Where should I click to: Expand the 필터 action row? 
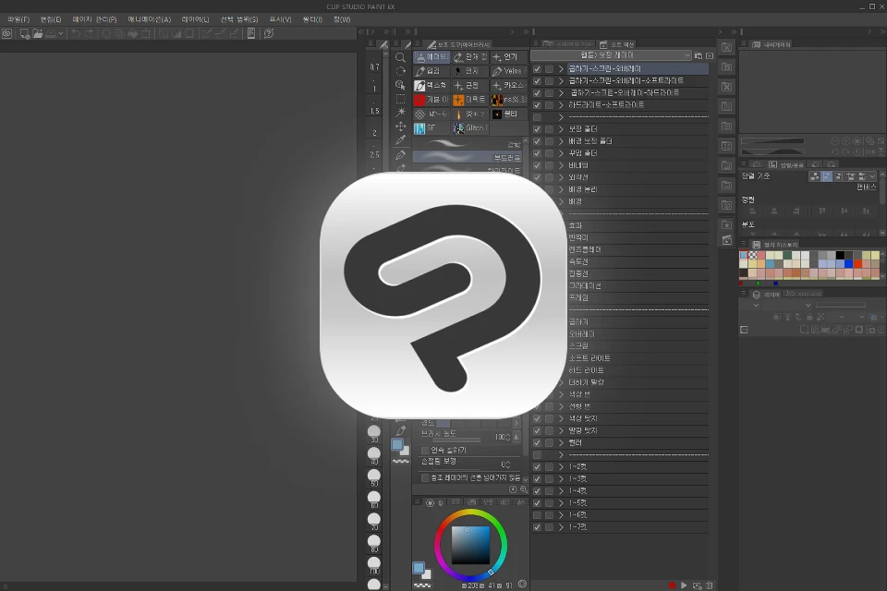click(x=561, y=443)
